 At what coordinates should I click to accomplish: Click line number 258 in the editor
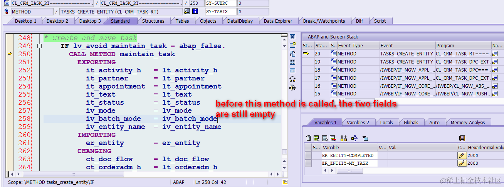coord(24,119)
